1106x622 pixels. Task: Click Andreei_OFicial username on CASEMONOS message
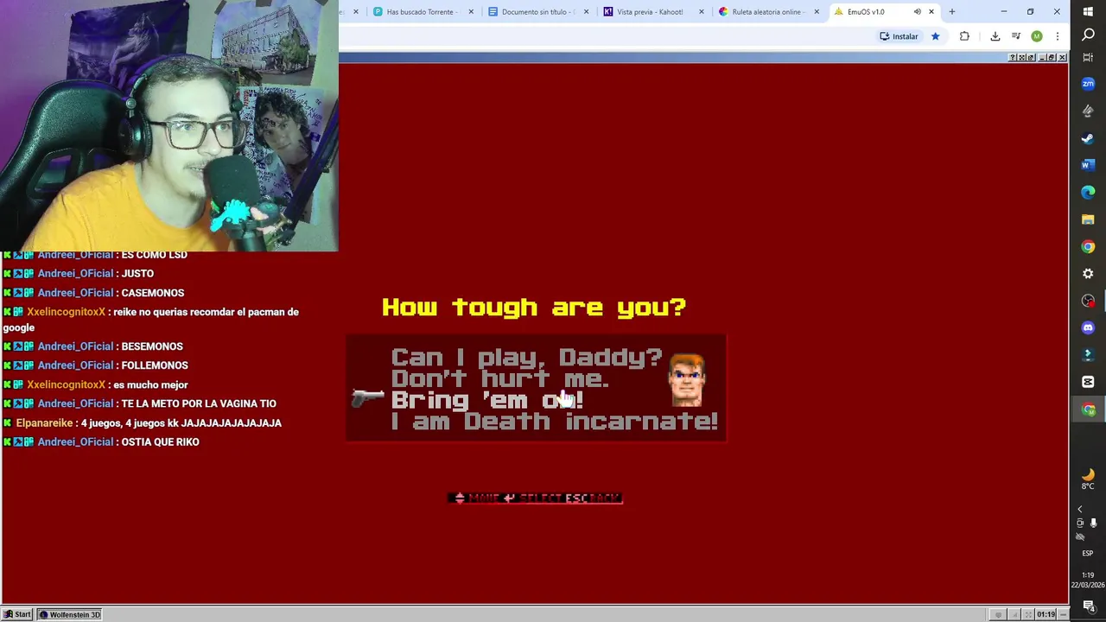pos(75,293)
